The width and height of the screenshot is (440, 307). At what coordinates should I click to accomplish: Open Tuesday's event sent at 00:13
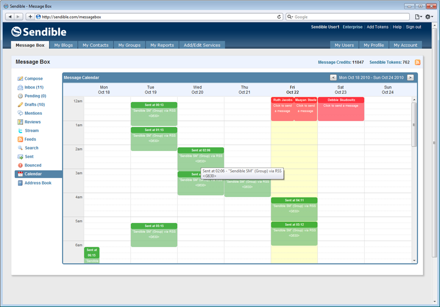point(154,114)
